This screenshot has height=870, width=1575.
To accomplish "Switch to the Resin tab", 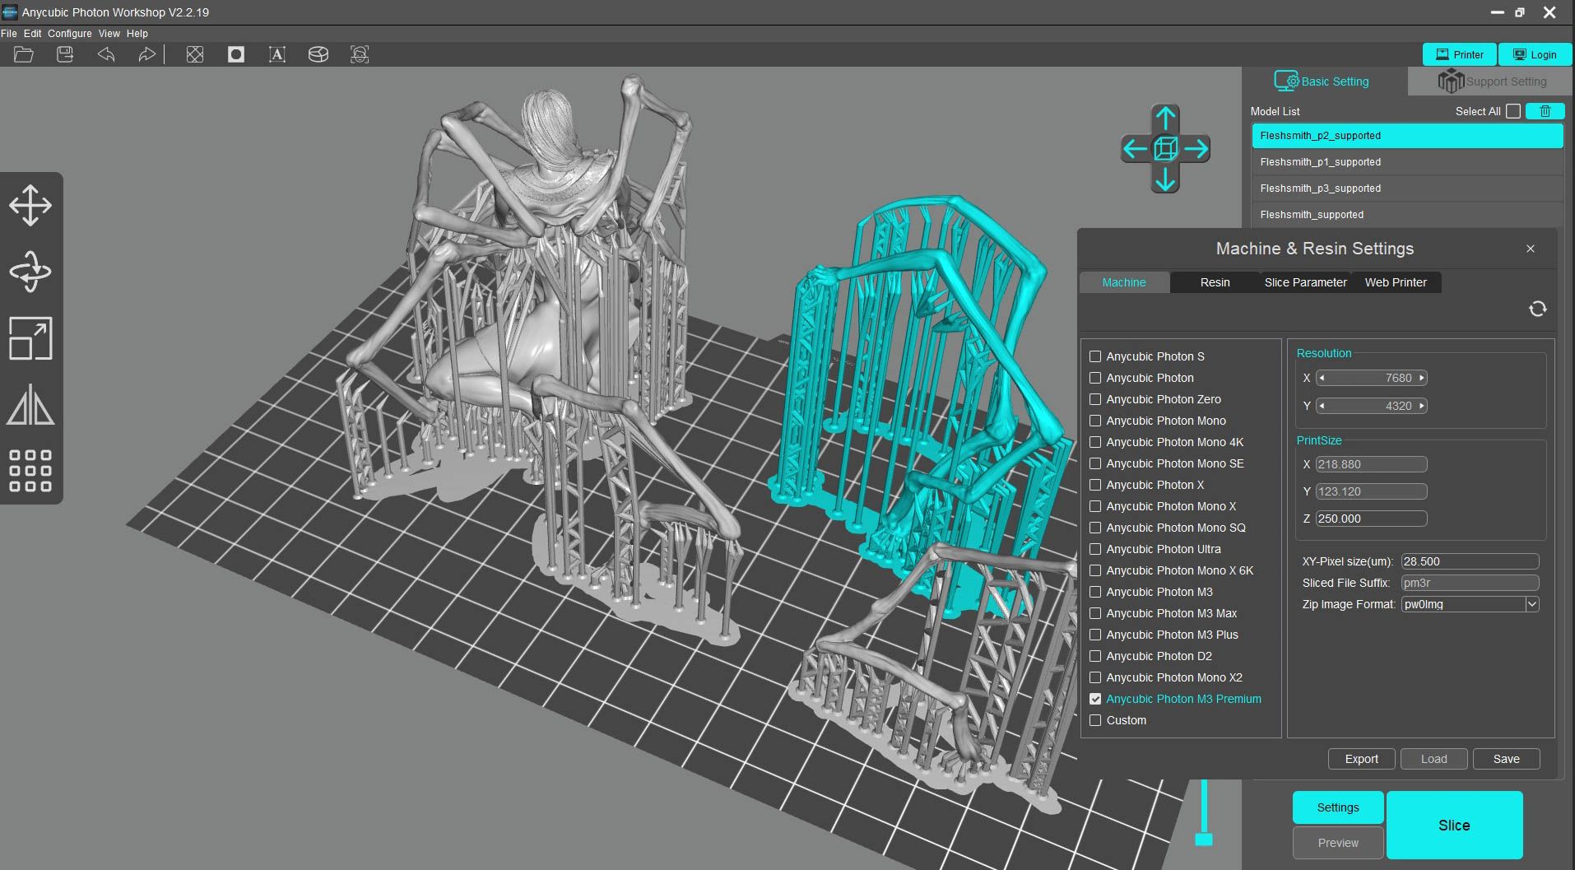I will tap(1215, 282).
